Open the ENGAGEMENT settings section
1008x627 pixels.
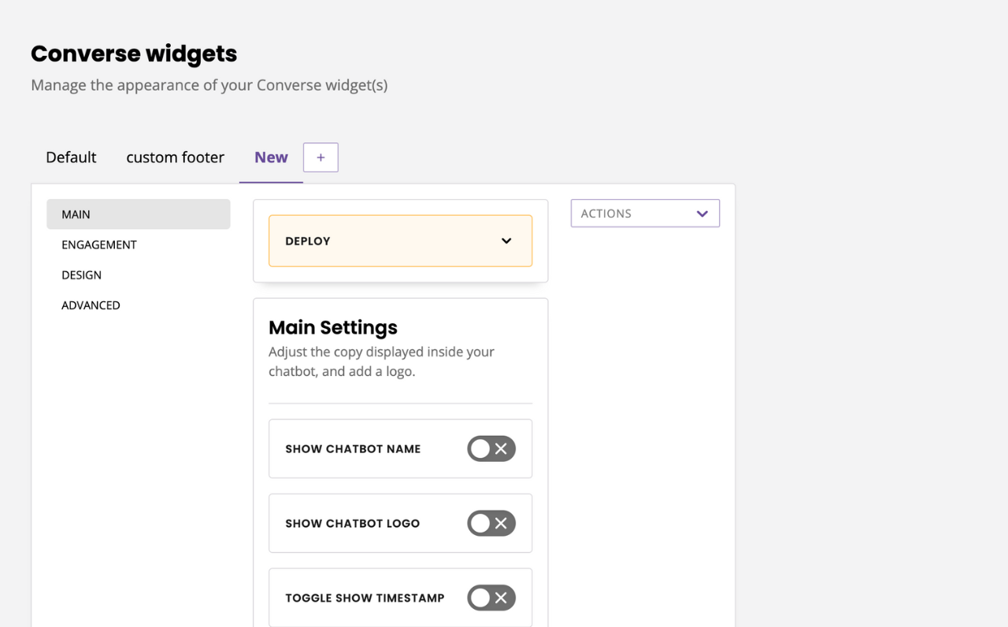pyautogui.click(x=98, y=245)
